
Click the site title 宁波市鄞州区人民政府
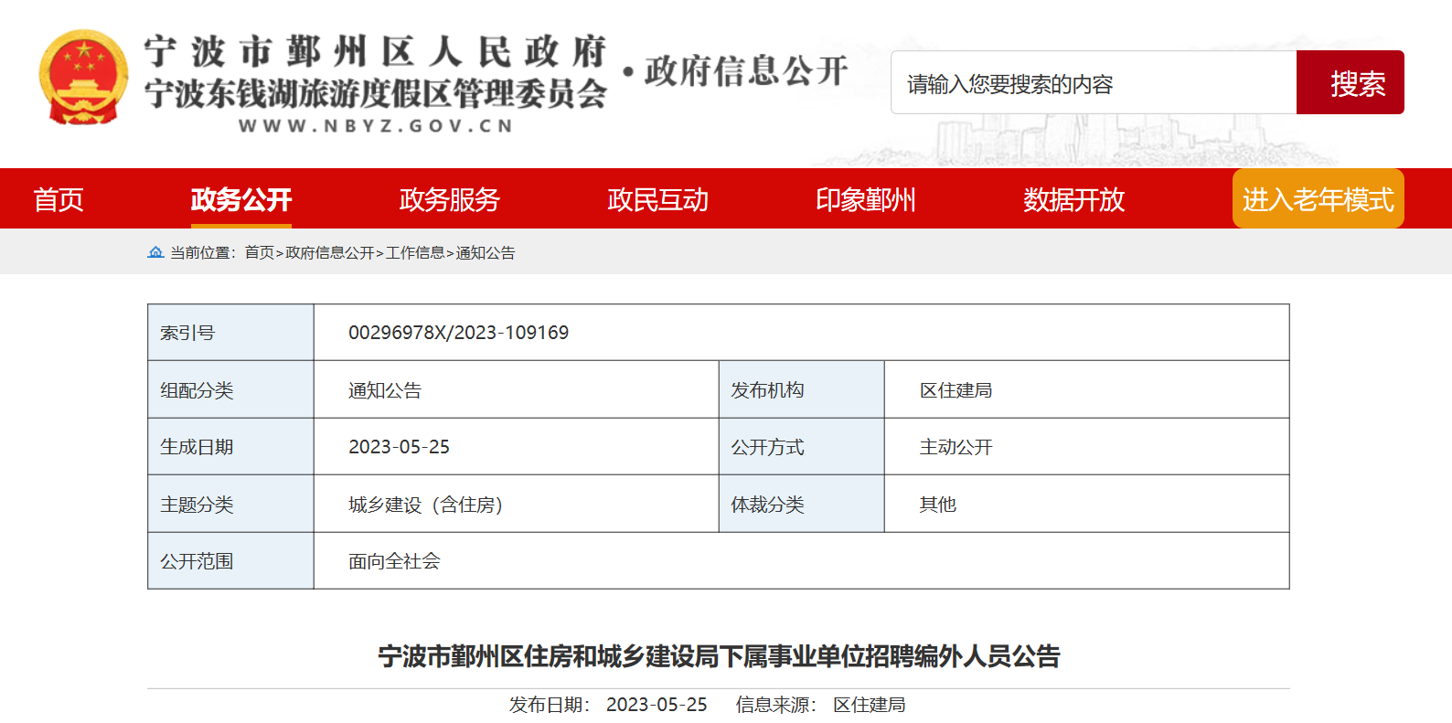[x=375, y=52]
